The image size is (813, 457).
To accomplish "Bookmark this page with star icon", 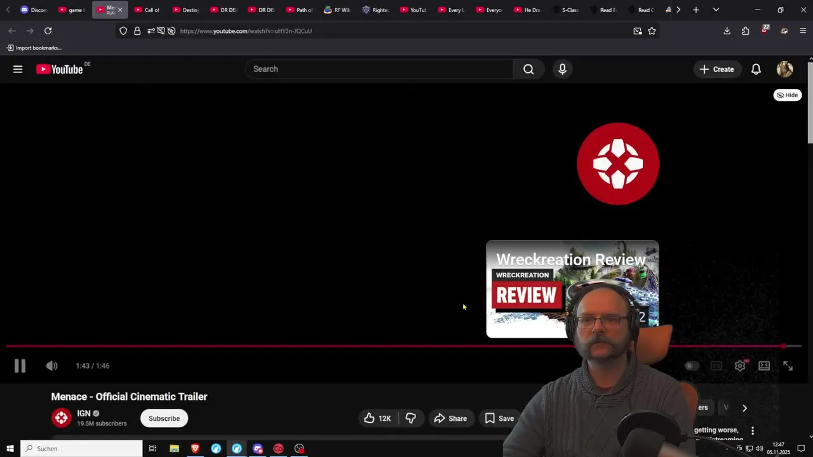I will click(652, 30).
